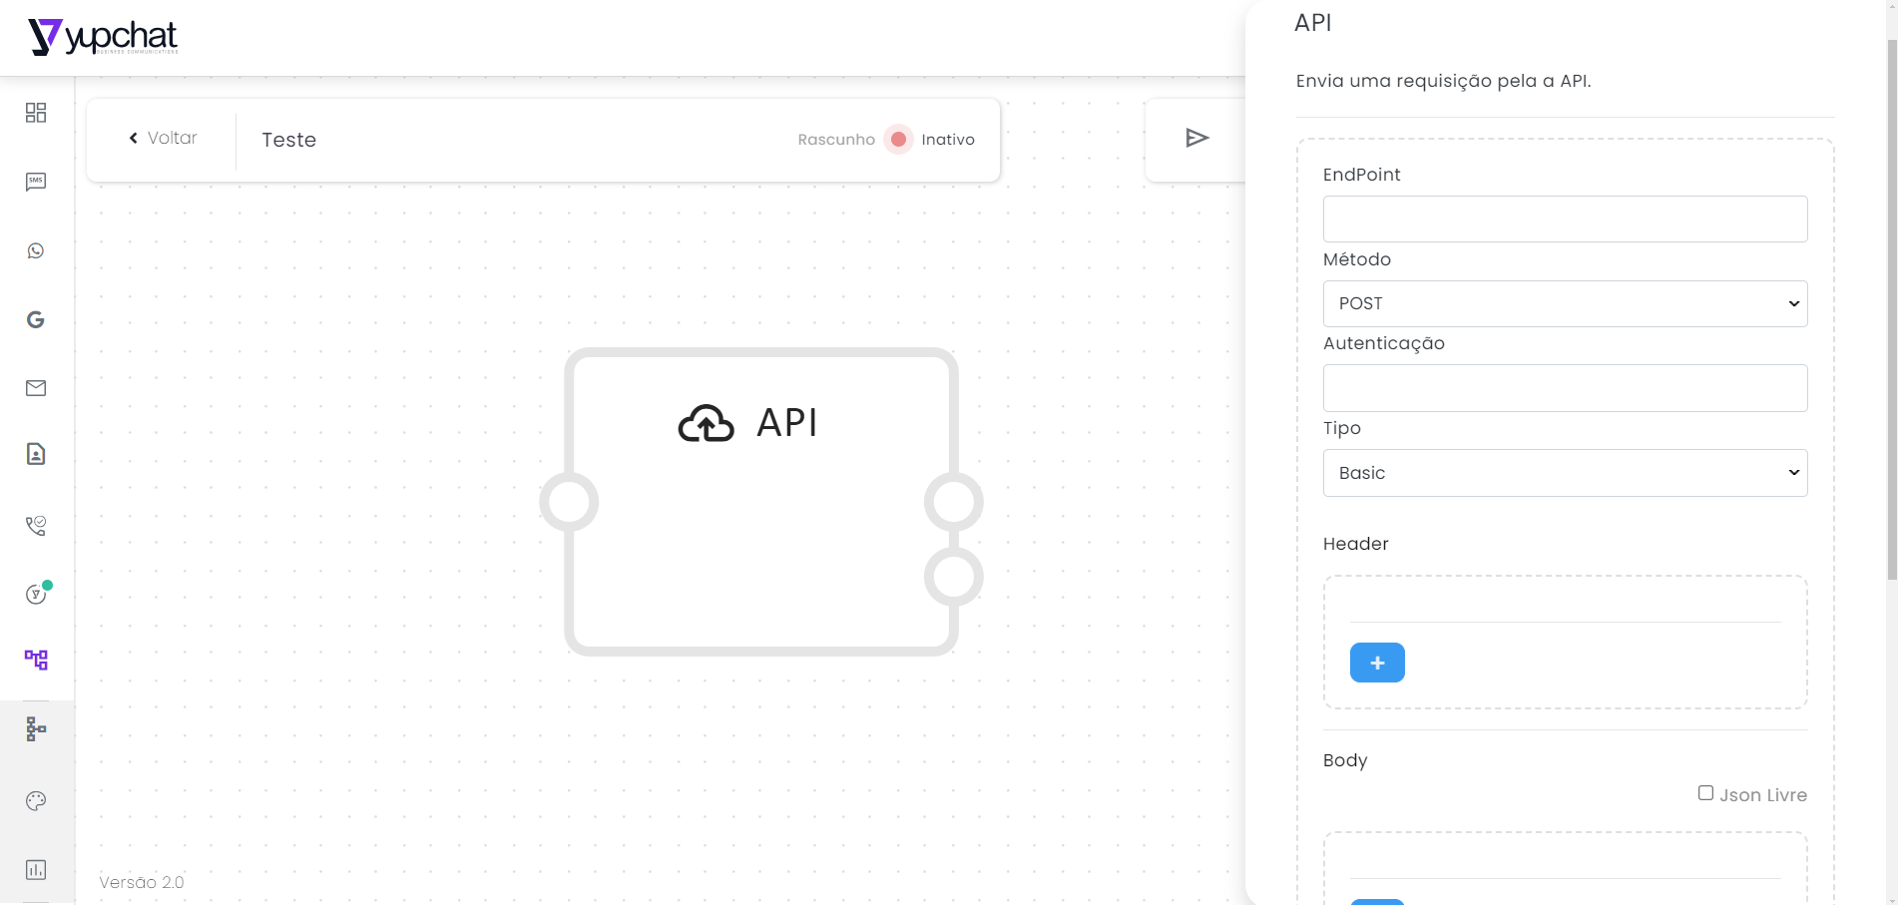This screenshot has width=1898, height=905.
Task: Open the Tipo dropdown showing Basic
Action: click(x=1565, y=473)
